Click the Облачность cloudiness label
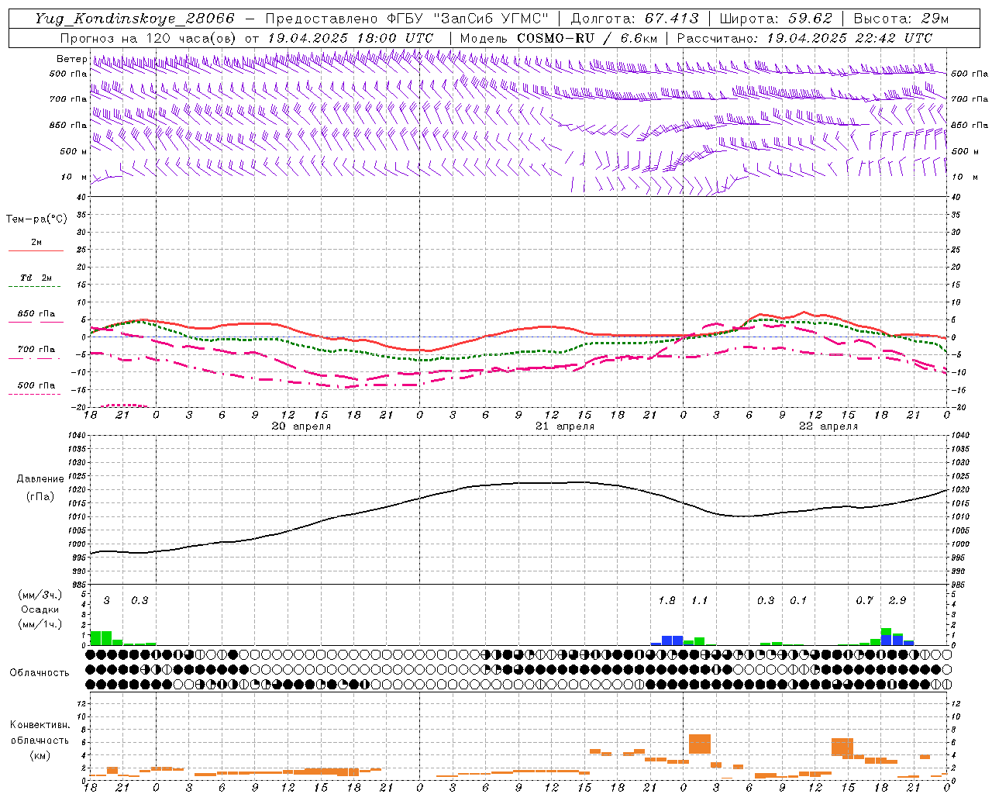Image resolution: width=992 pixels, height=794 pixels. 40,673
